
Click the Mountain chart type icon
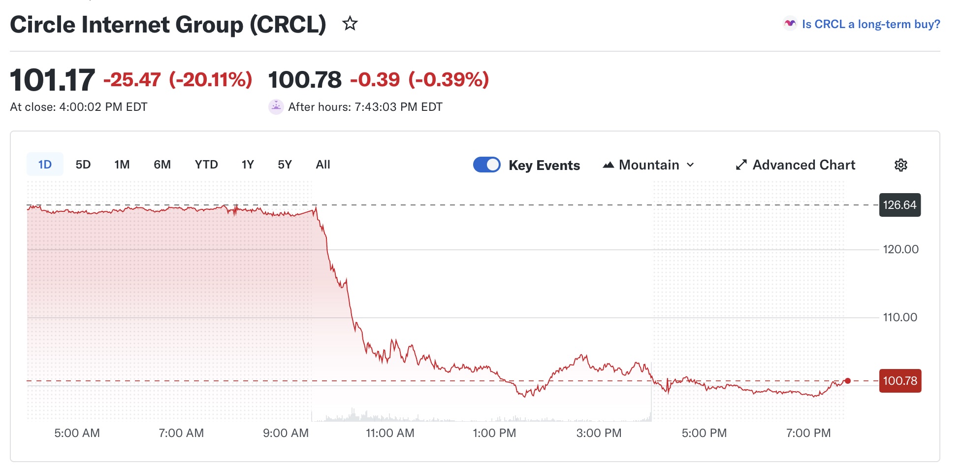(x=609, y=165)
